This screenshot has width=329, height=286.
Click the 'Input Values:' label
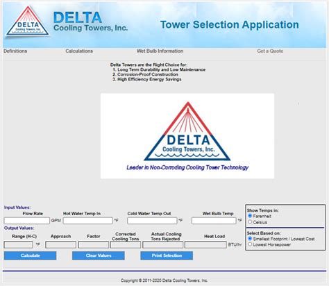pos(17,208)
